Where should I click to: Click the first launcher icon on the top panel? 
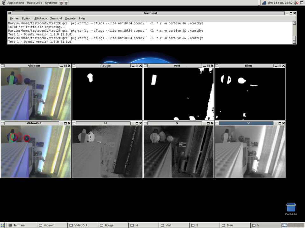[61, 3]
